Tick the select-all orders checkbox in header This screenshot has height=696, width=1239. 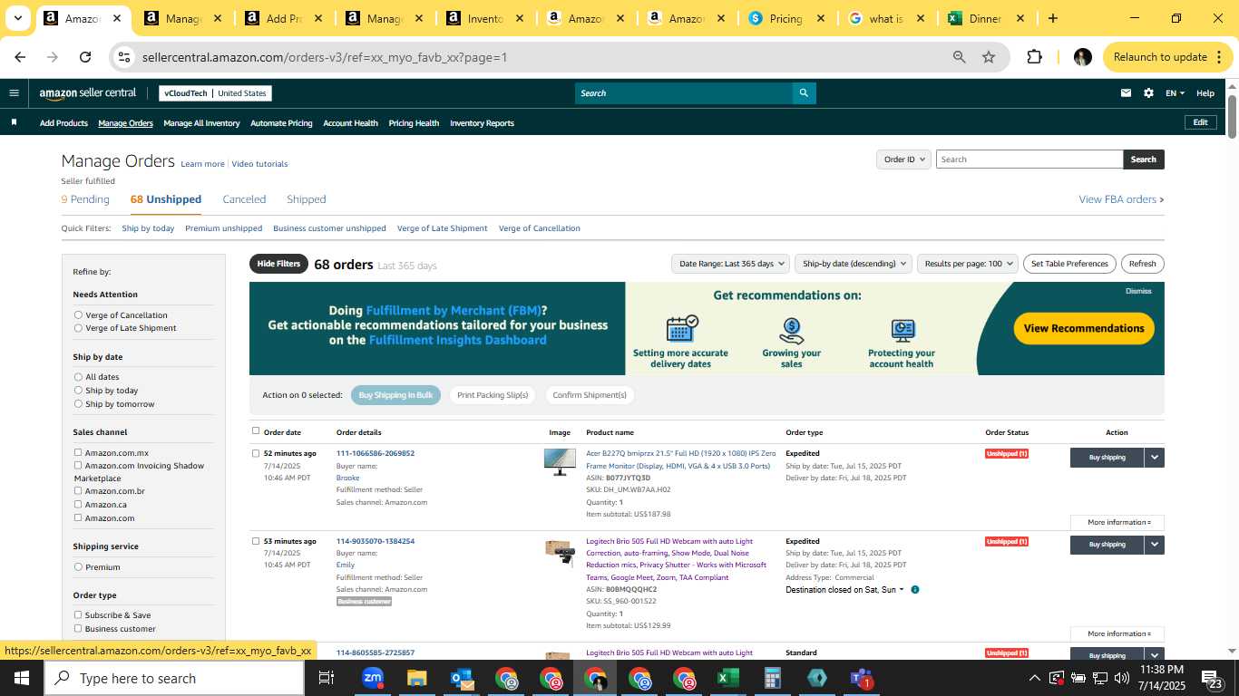pos(256,431)
